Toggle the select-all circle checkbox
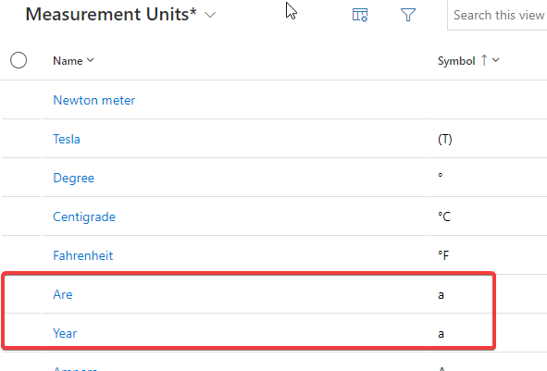This screenshot has width=547, height=371. pyautogui.click(x=19, y=60)
